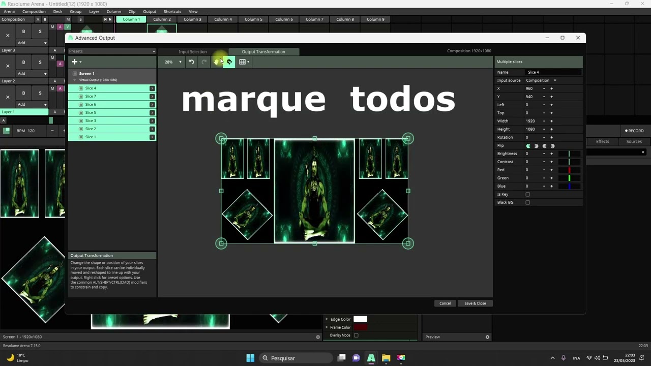Open the Shortcuts menu
This screenshot has height=366, width=651.
(x=172, y=11)
